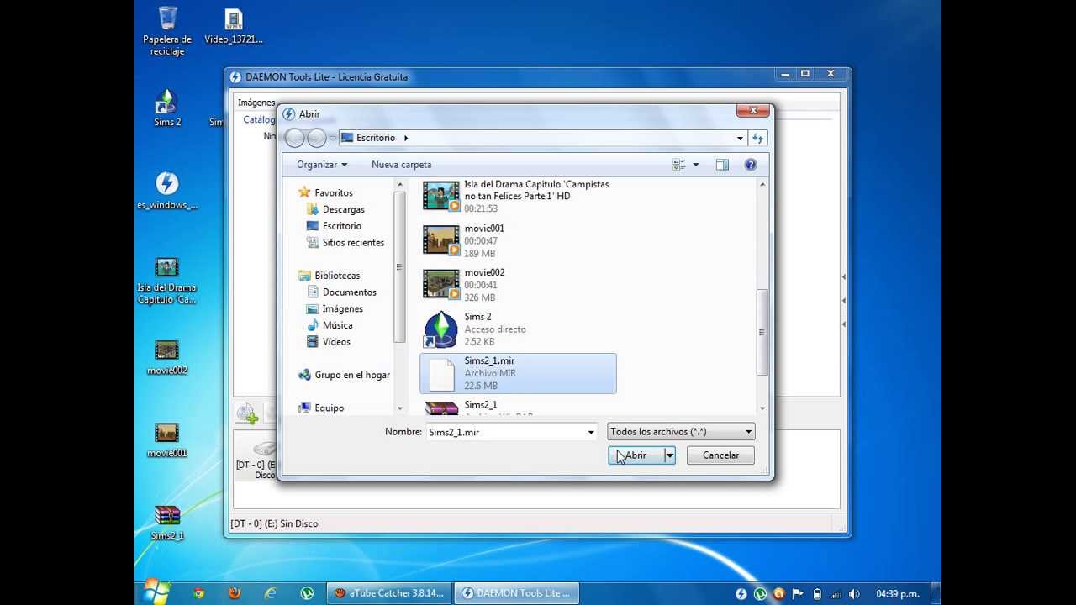Select the Video_13721 WMV desktop file
The image size is (1076, 605).
pos(234,27)
